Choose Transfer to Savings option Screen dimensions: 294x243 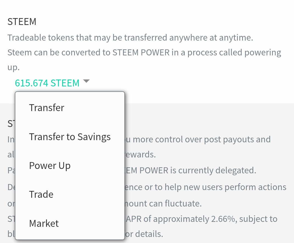coord(70,137)
